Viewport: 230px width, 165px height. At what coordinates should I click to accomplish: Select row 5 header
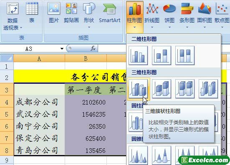click(x=7, y=114)
